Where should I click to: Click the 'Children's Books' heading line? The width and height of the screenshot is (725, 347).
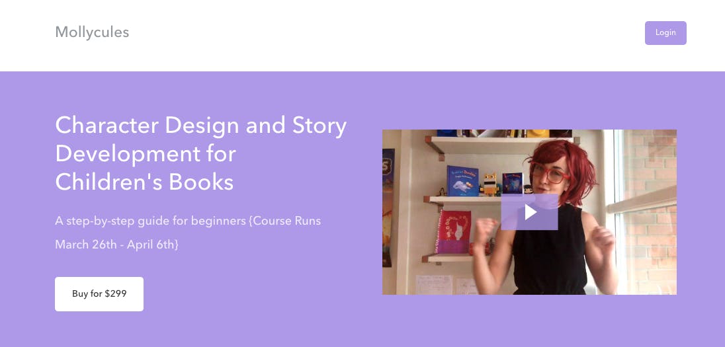pyautogui.click(x=144, y=182)
